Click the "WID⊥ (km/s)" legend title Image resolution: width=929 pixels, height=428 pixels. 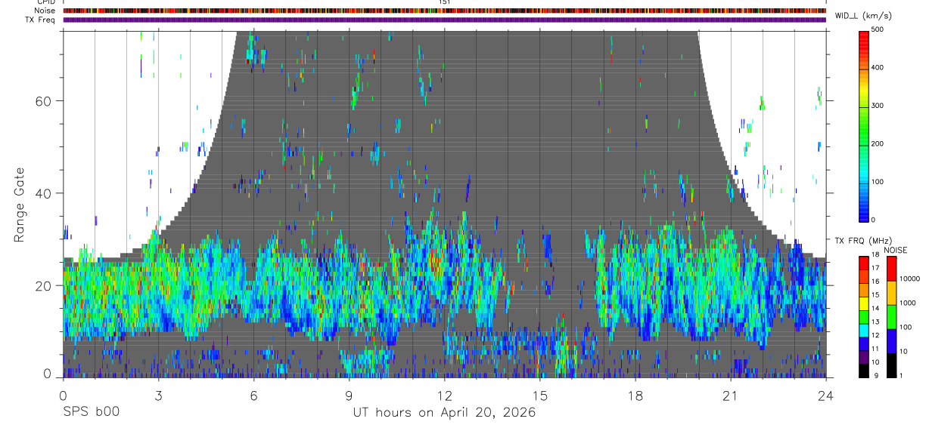pos(862,15)
